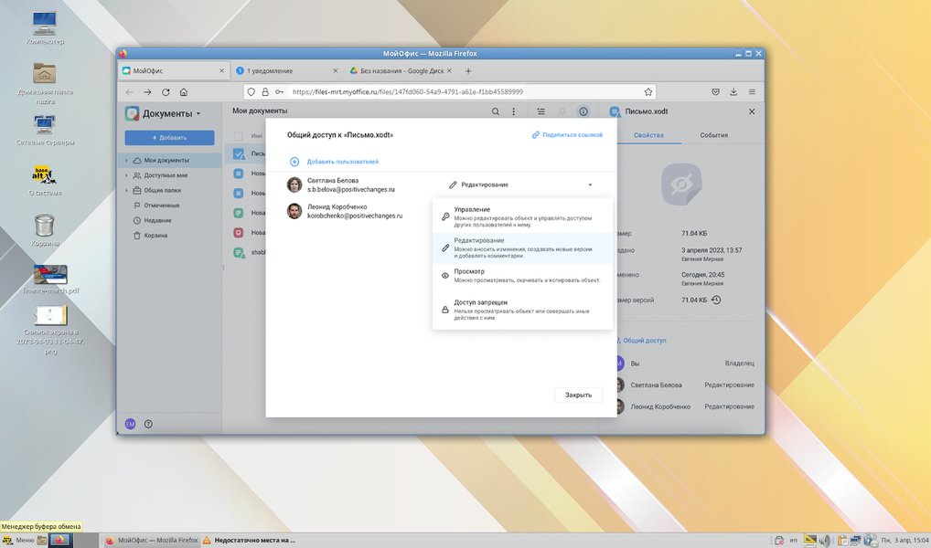Click the taskbar clock showing 15:04
Screen dimensions: 931x548
click(905, 541)
